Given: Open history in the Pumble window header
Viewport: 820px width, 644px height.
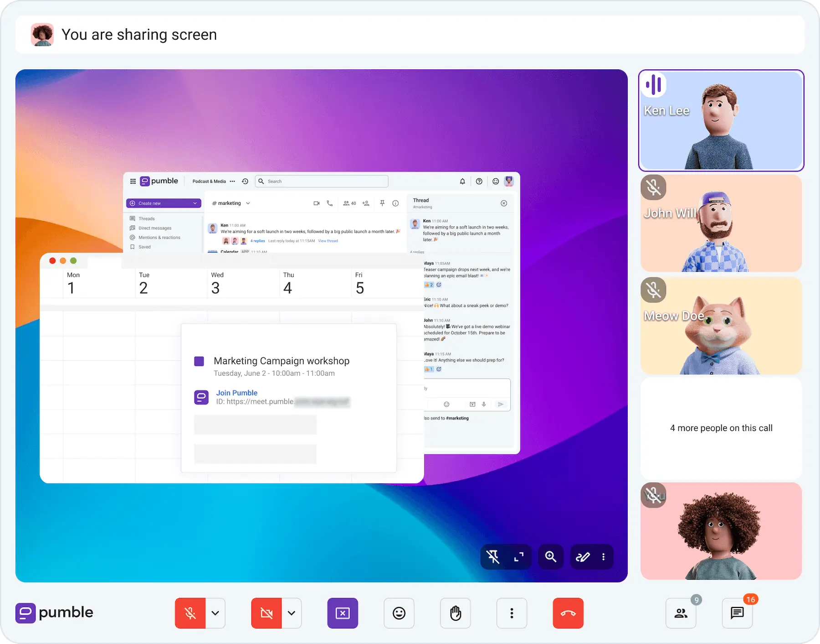Looking at the screenshot, I should (x=245, y=181).
